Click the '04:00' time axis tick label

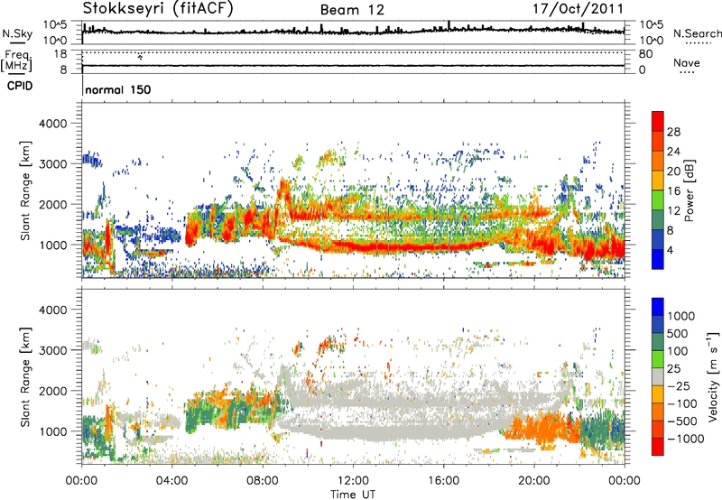tap(172, 481)
